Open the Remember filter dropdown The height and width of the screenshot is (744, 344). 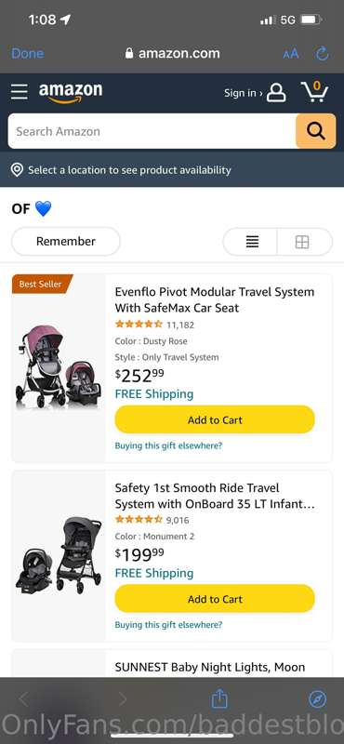[66, 241]
